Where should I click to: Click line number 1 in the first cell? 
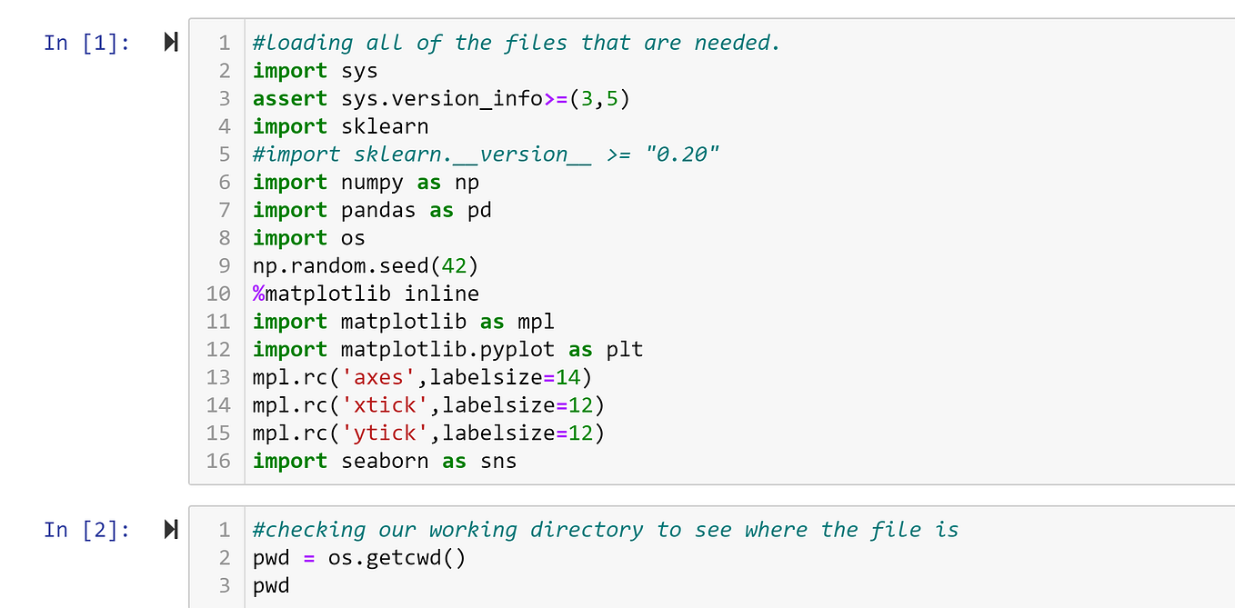(224, 42)
